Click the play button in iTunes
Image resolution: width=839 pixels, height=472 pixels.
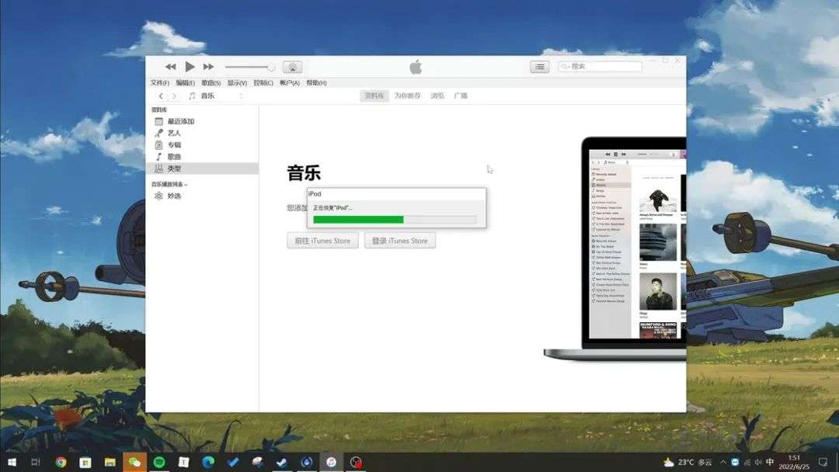click(190, 67)
